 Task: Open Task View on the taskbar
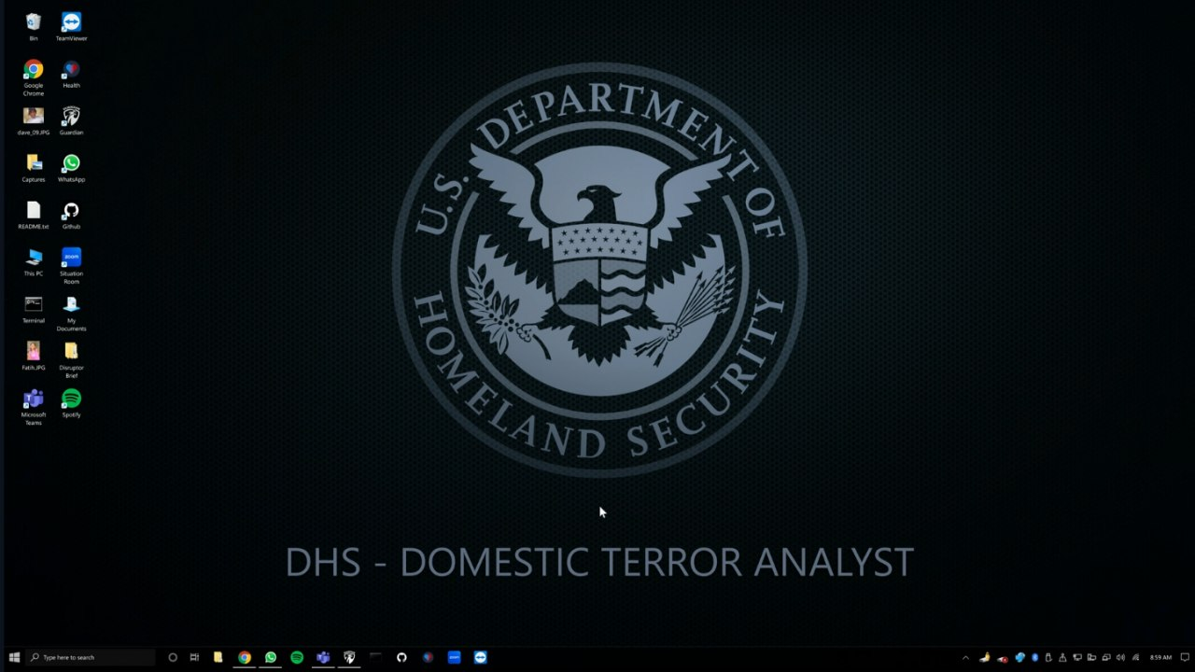[x=194, y=657]
